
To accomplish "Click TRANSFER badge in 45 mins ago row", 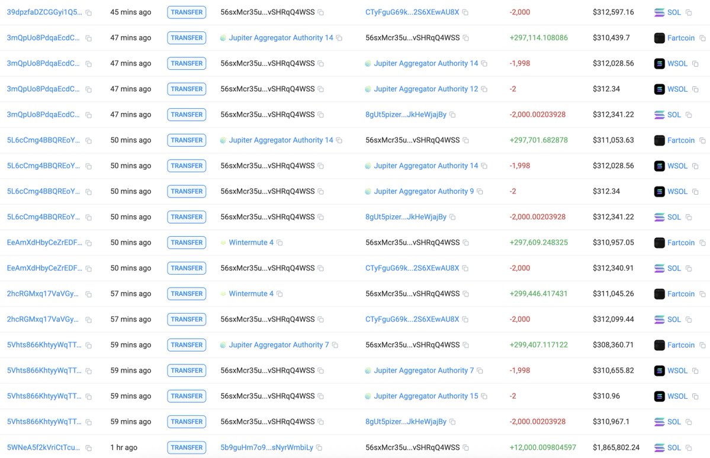I will [187, 12].
